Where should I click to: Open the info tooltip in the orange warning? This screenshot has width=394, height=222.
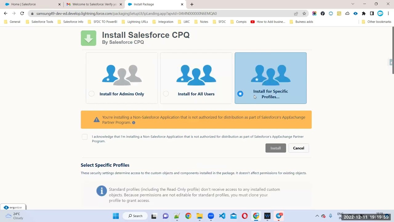134,123
